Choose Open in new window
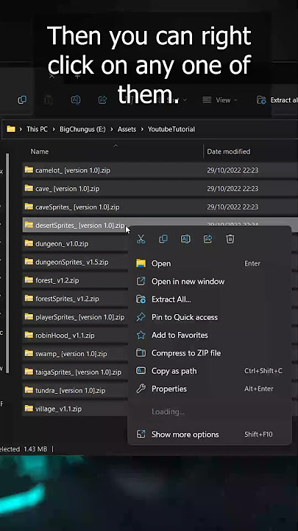 click(x=210, y=282)
